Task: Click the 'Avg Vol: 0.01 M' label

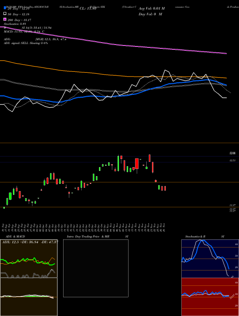Action: 152,9
